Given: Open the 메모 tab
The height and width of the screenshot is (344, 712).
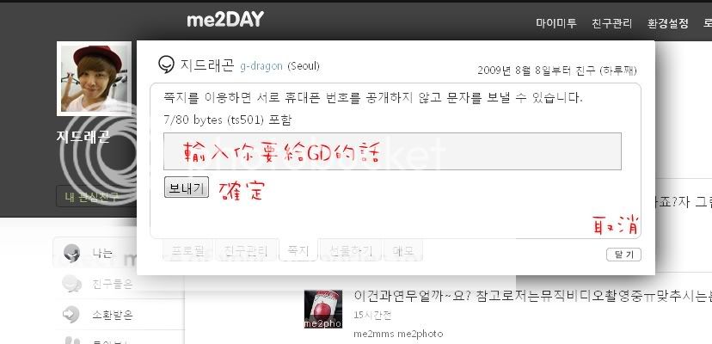Looking at the screenshot, I should tap(402, 250).
